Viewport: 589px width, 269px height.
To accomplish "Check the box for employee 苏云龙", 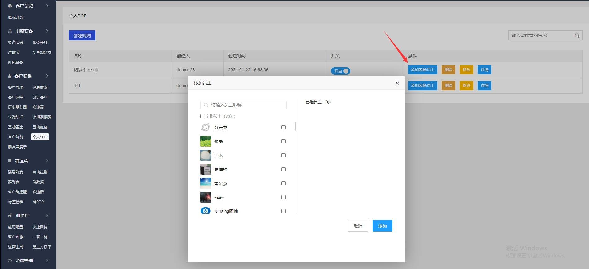I will pyautogui.click(x=283, y=128).
